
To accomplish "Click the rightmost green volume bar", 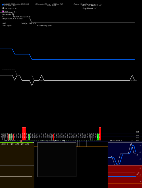I will (98, 137).
